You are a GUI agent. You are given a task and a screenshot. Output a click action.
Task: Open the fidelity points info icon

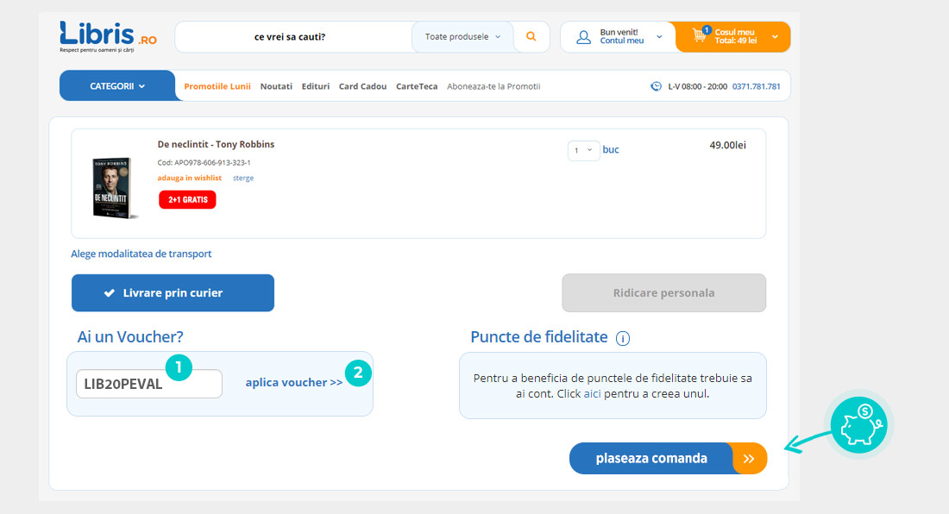[x=623, y=338]
